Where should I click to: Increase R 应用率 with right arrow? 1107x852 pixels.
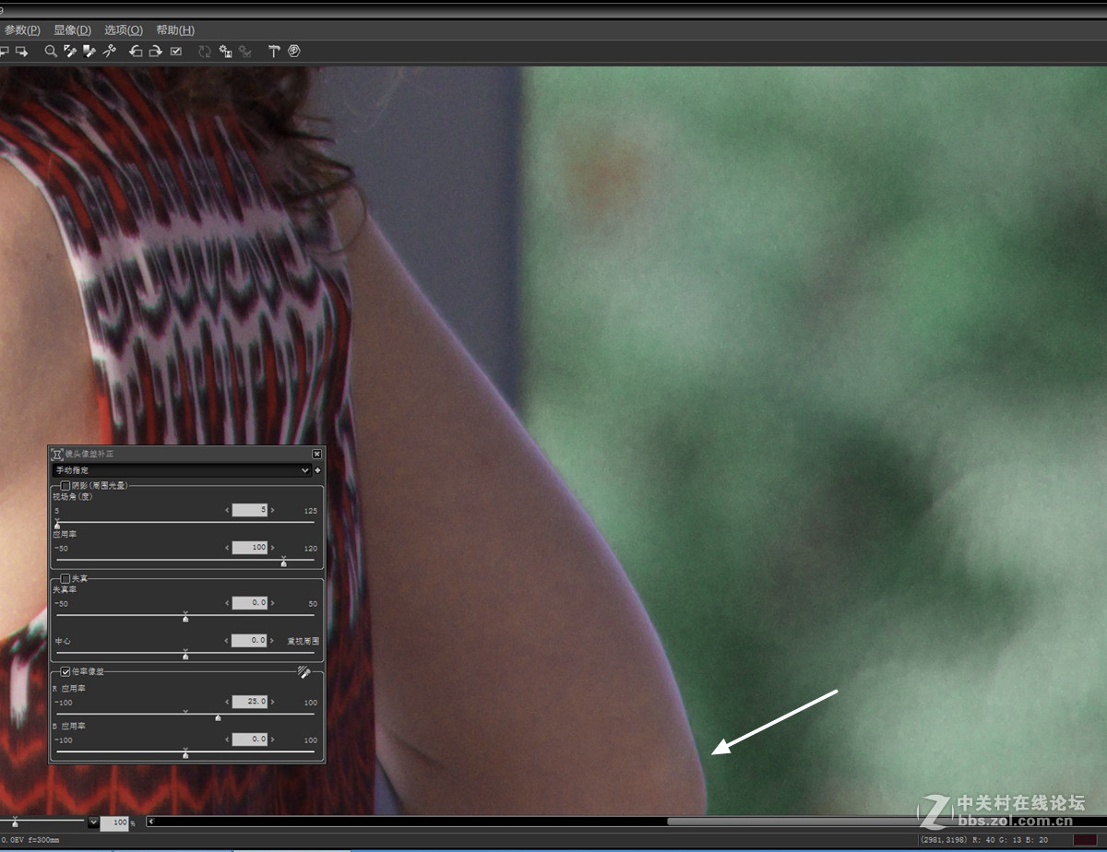272,702
